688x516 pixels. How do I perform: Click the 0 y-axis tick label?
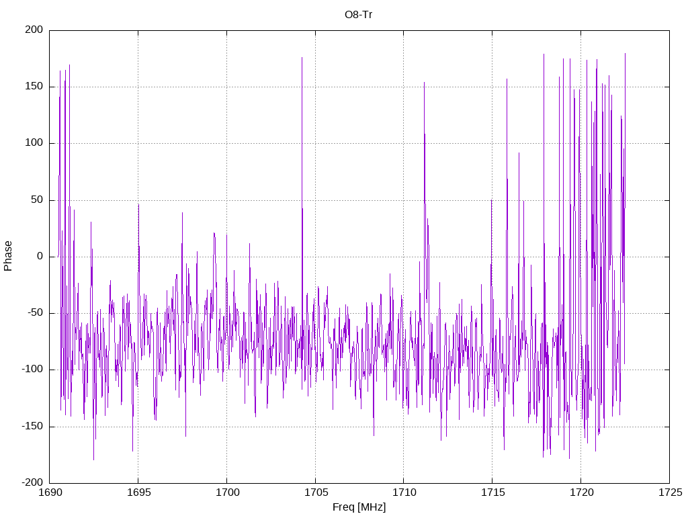40,256
